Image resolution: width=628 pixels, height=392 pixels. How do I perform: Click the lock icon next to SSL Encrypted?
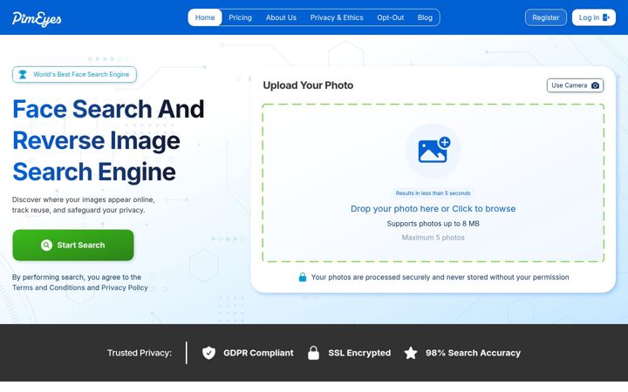[314, 353]
